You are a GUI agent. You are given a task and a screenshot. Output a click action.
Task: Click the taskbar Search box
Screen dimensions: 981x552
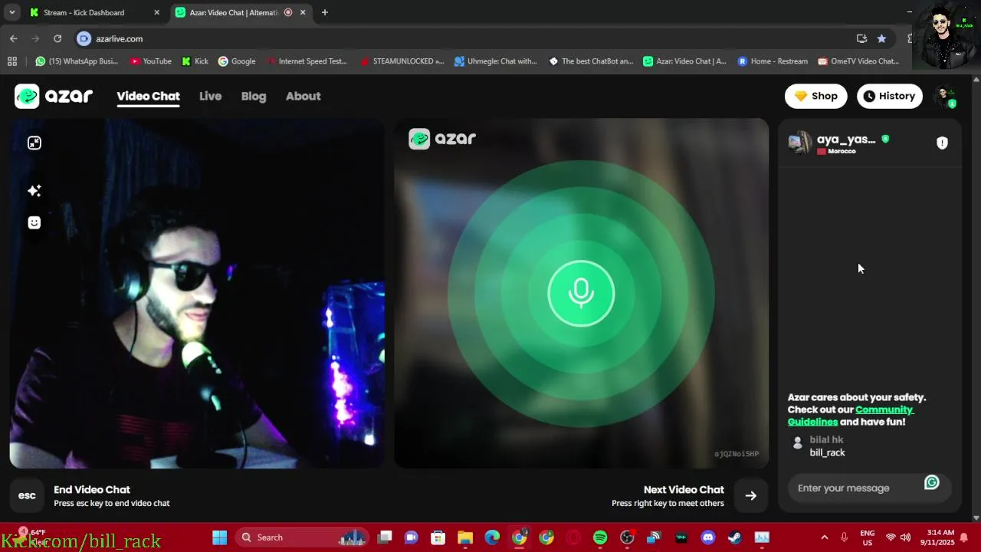click(300, 537)
